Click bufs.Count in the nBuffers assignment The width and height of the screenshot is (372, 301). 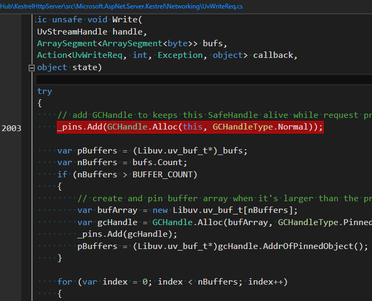(x=158, y=162)
